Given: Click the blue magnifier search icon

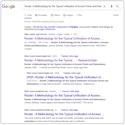Looking at the screenshot, I should [117, 6].
